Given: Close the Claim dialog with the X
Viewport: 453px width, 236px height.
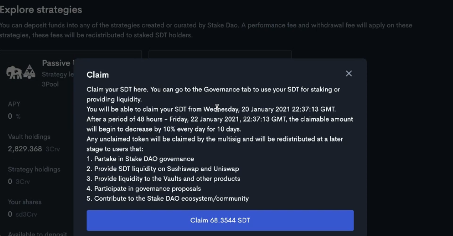Looking at the screenshot, I should [x=349, y=74].
